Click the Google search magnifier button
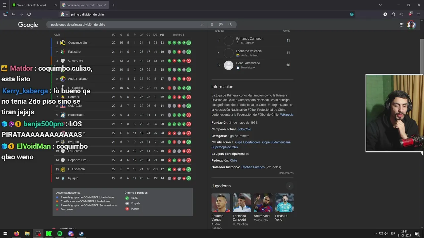The height and width of the screenshot is (238, 424). tap(230, 25)
